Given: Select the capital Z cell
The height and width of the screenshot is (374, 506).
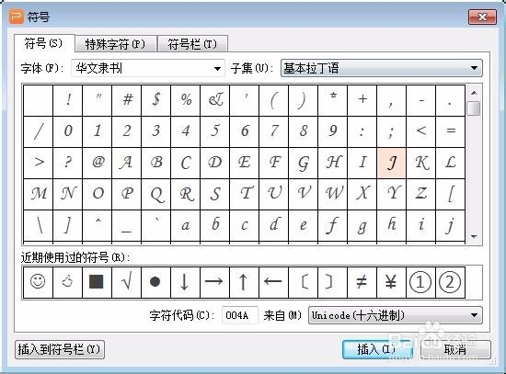Looking at the screenshot, I should tap(420, 194).
